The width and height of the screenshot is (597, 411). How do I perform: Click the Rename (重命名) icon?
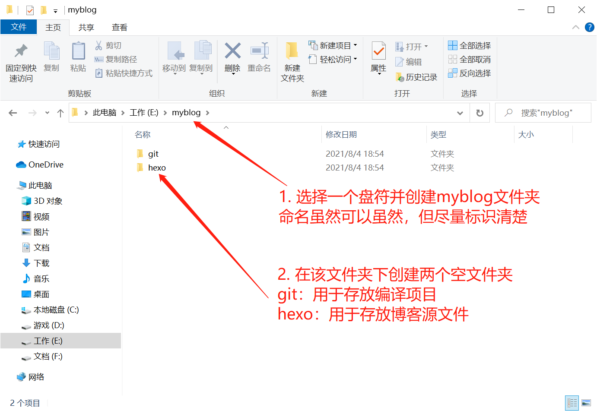259,51
